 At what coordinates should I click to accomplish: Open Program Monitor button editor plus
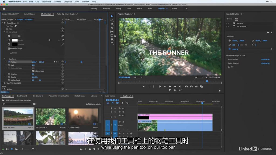219,91
